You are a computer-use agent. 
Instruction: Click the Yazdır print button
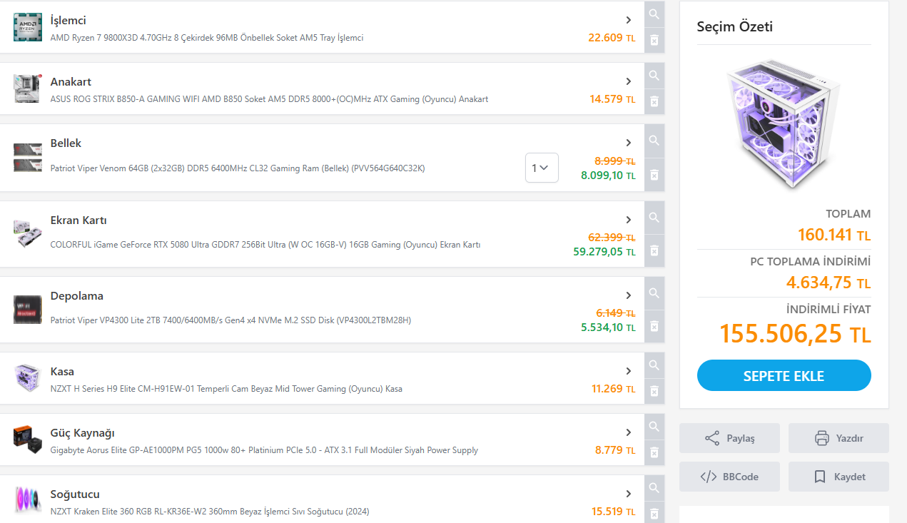point(838,438)
